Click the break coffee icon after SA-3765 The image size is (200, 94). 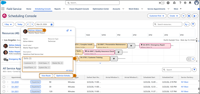click(114, 59)
